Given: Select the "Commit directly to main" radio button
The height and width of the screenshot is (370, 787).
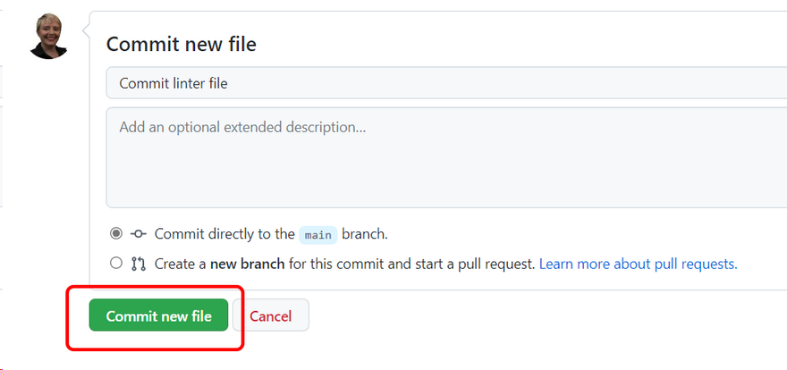Looking at the screenshot, I should (116, 234).
